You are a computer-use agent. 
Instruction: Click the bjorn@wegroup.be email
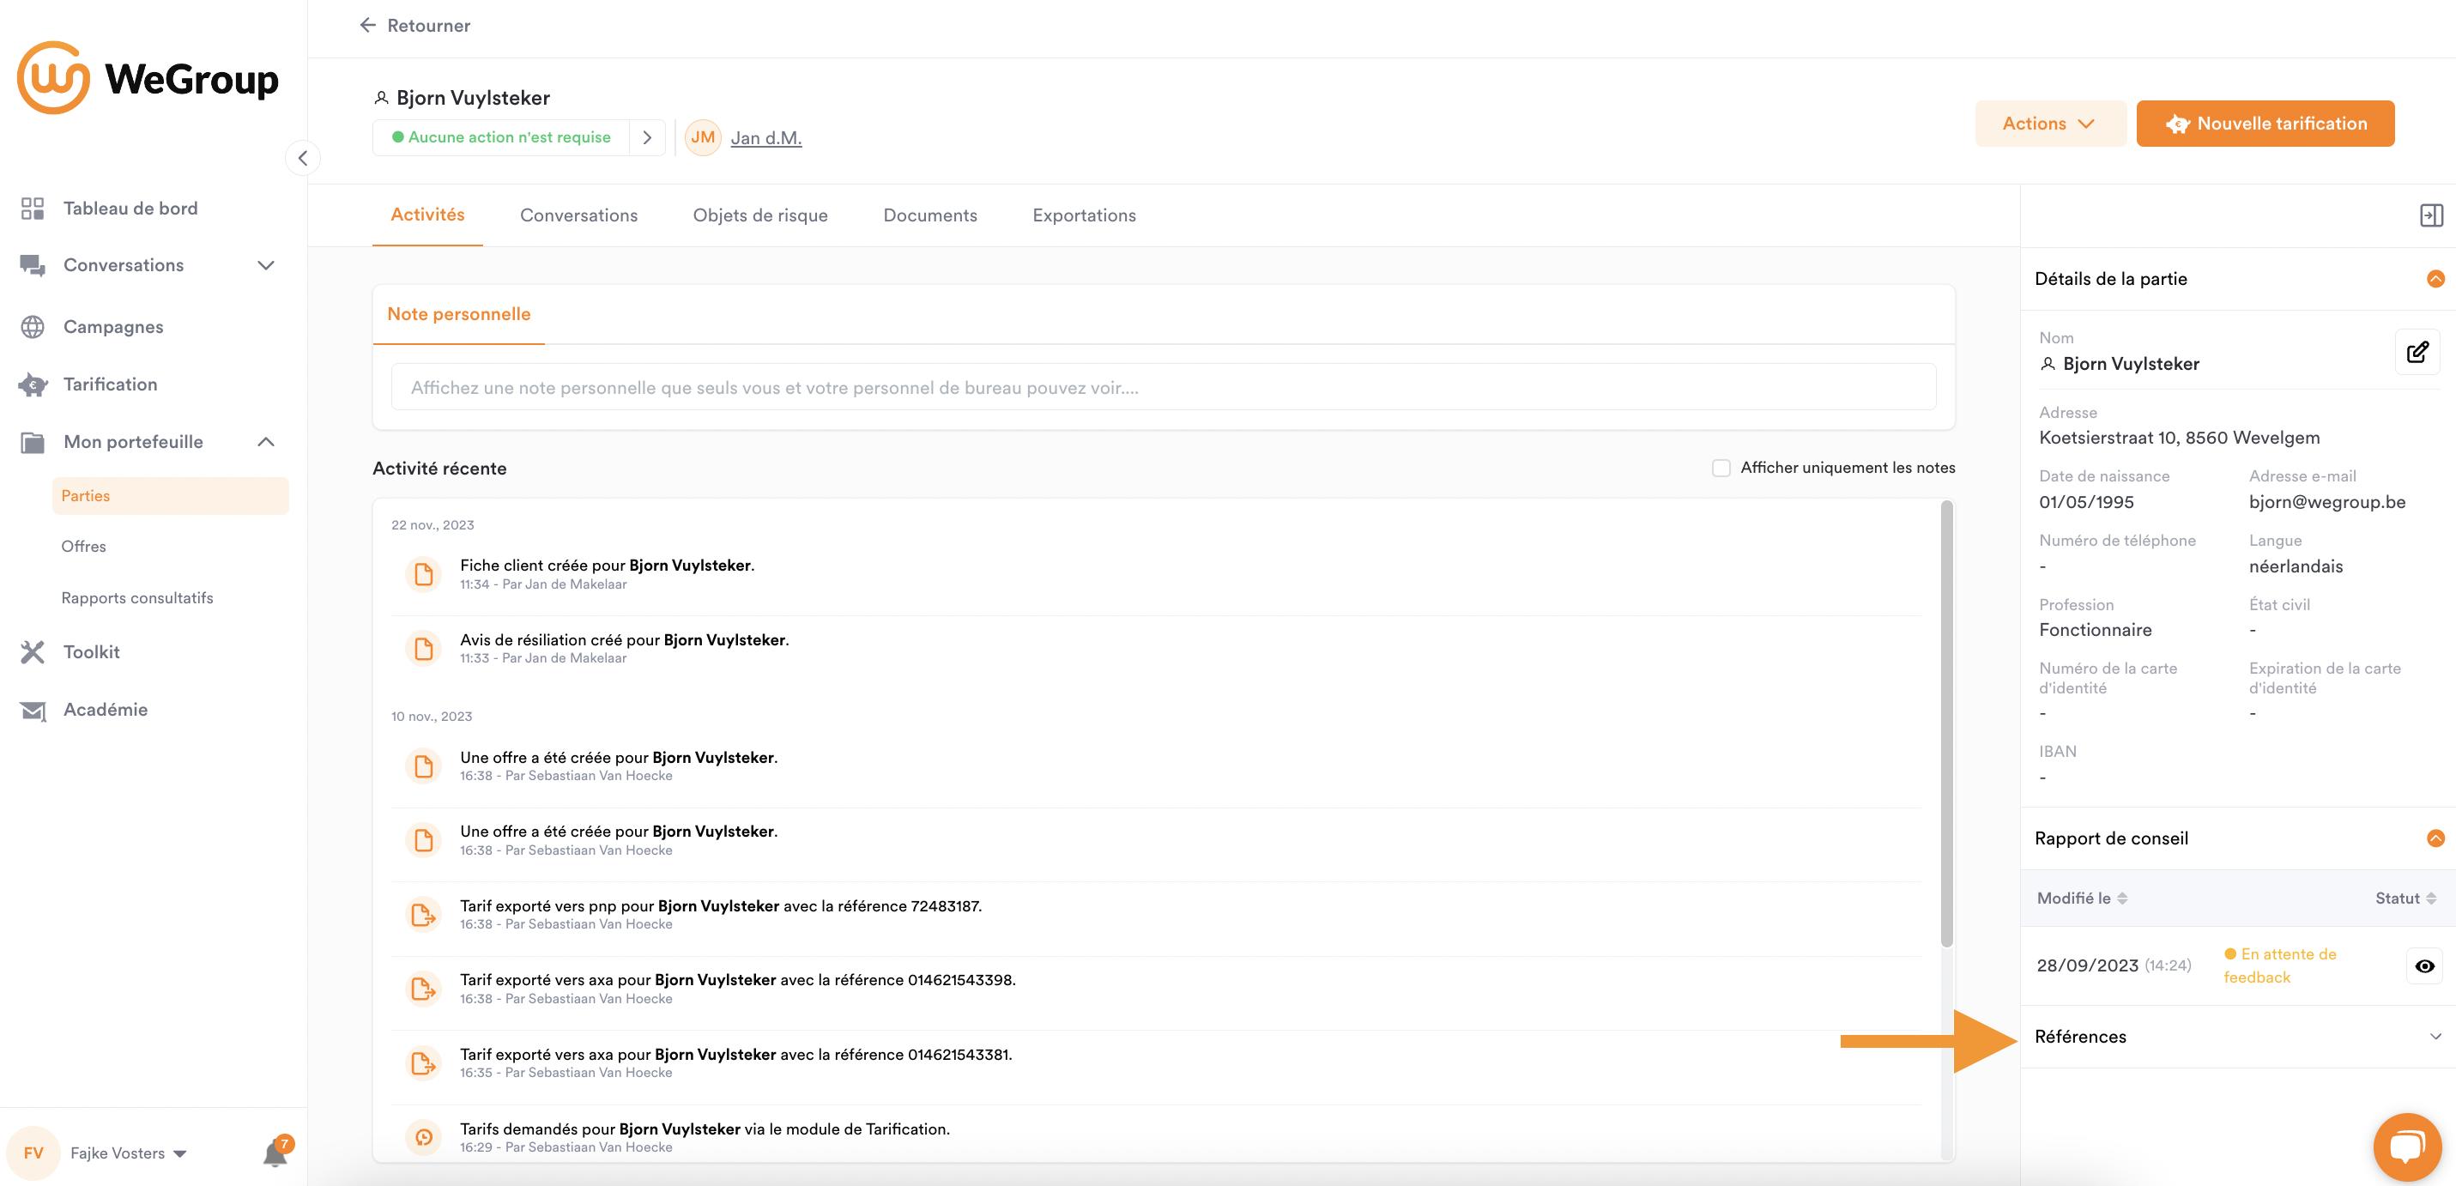2326,501
